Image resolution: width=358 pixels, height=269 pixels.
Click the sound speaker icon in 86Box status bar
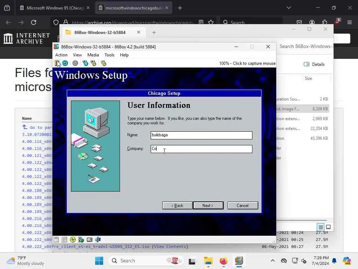tap(98, 240)
